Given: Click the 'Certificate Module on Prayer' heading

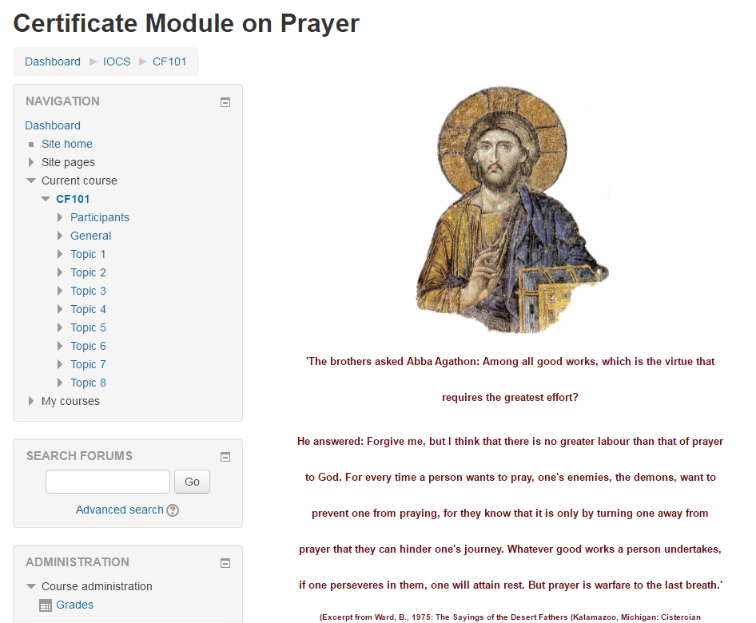Looking at the screenshot, I should (186, 23).
